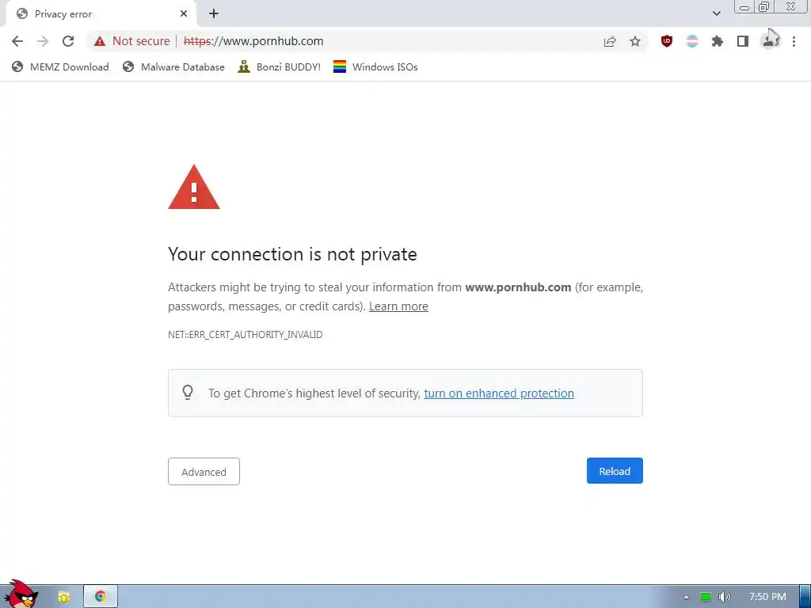Click turn on enhanced protection link
The image size is (811, 608).
[x=499, y=393]
